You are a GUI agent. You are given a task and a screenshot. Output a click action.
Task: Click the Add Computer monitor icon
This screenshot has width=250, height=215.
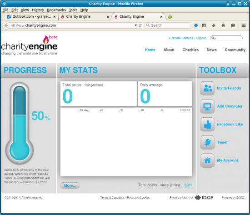[207, 106]
